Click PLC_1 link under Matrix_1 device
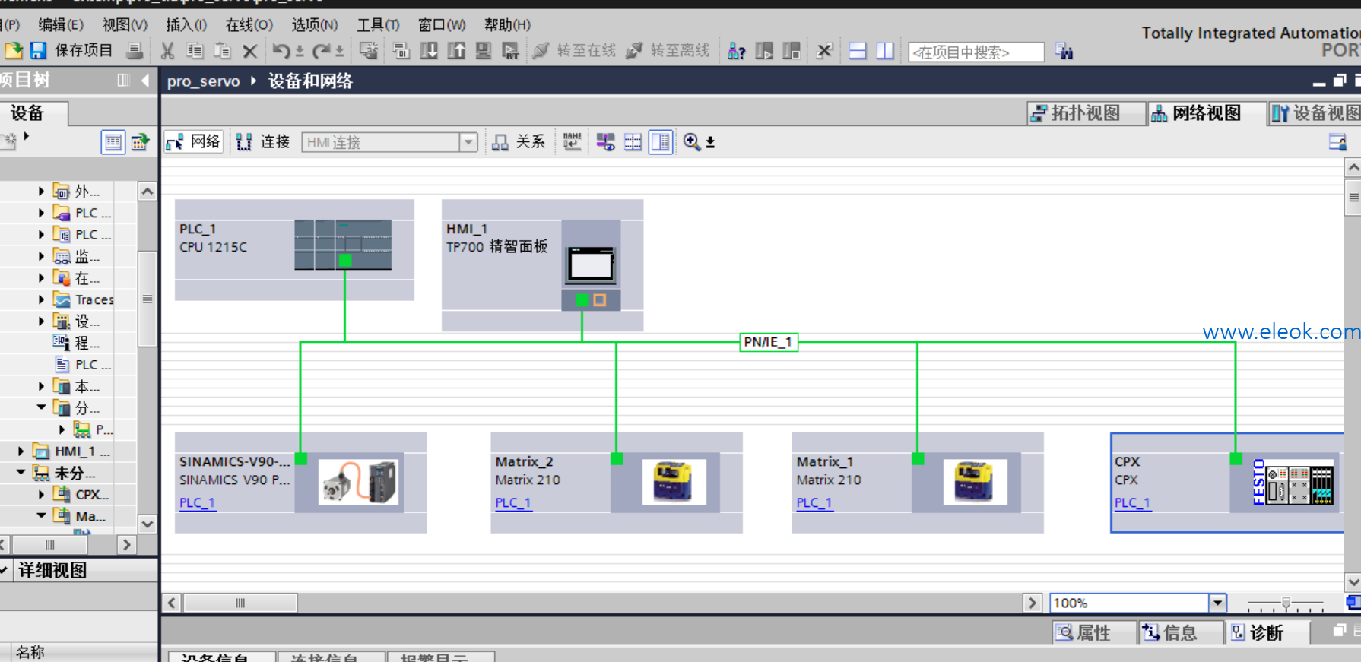 [x=814, y=502]
